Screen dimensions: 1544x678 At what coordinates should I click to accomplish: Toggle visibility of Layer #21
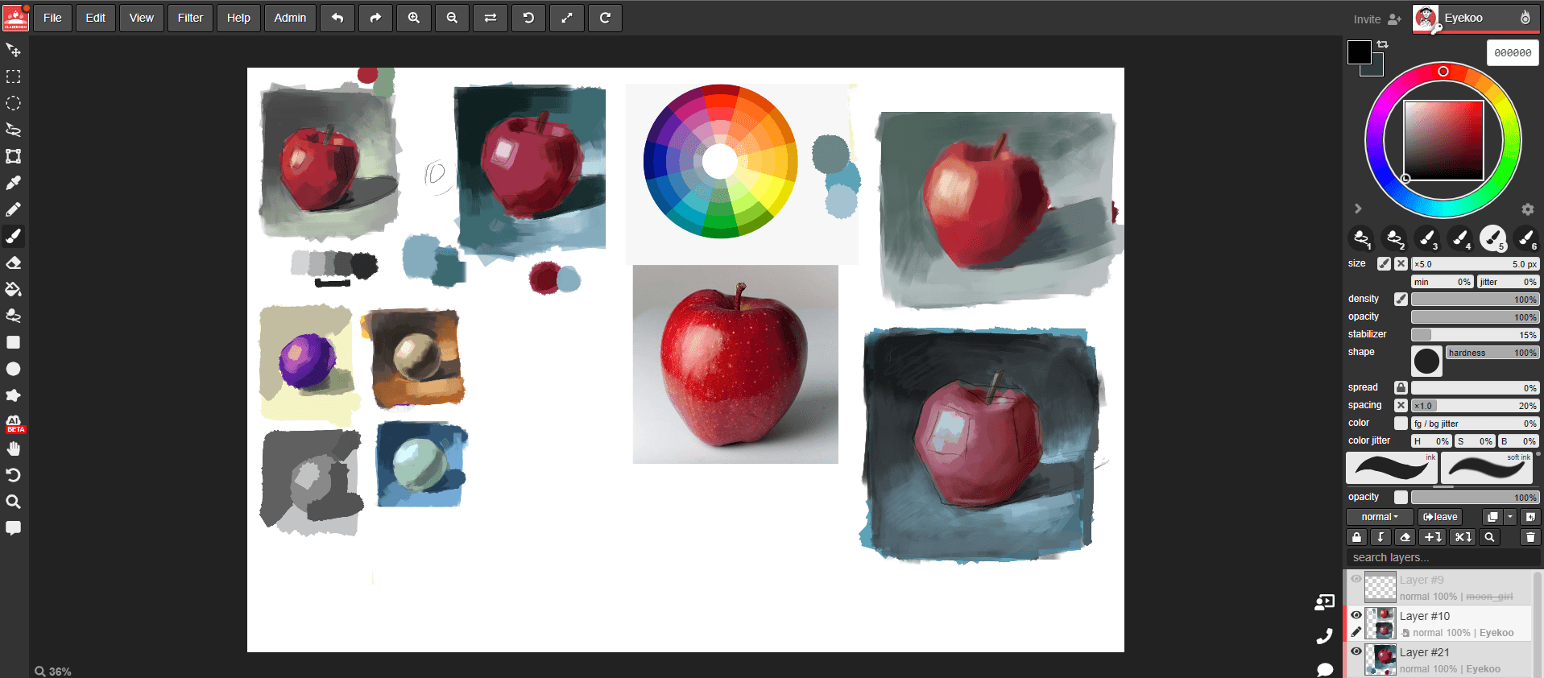coord(1356,651)
